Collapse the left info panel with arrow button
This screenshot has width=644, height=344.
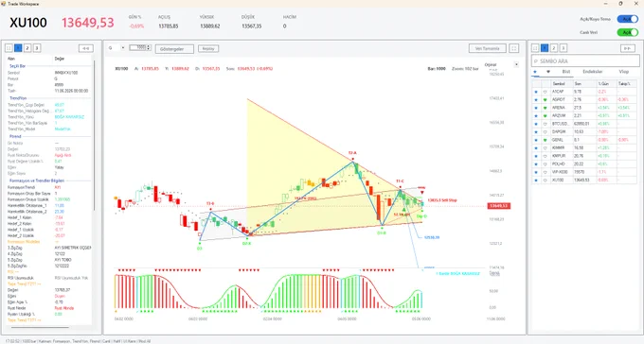pos(86,48)
